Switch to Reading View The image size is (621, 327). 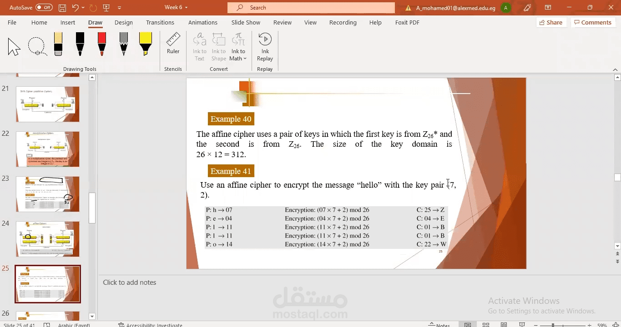click(504, 325)
